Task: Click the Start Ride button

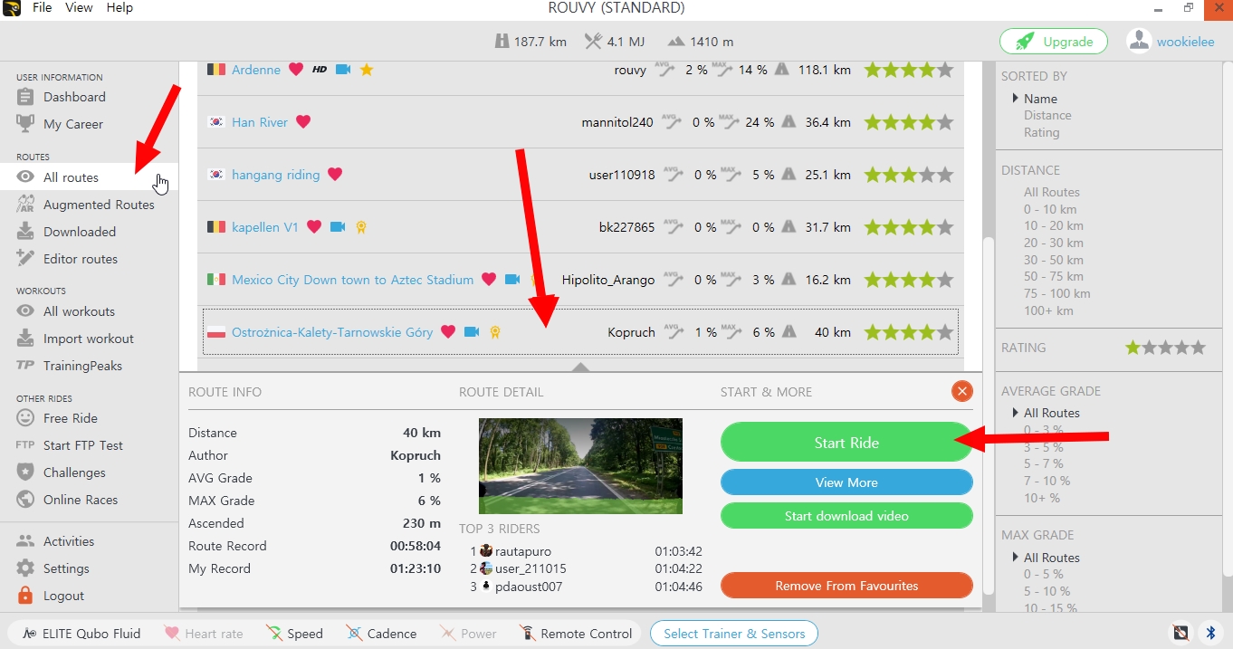Action: [846, 443]
